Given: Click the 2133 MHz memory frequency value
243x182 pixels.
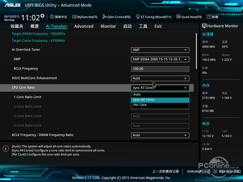Looking at the screenshot, I should 209,98.
